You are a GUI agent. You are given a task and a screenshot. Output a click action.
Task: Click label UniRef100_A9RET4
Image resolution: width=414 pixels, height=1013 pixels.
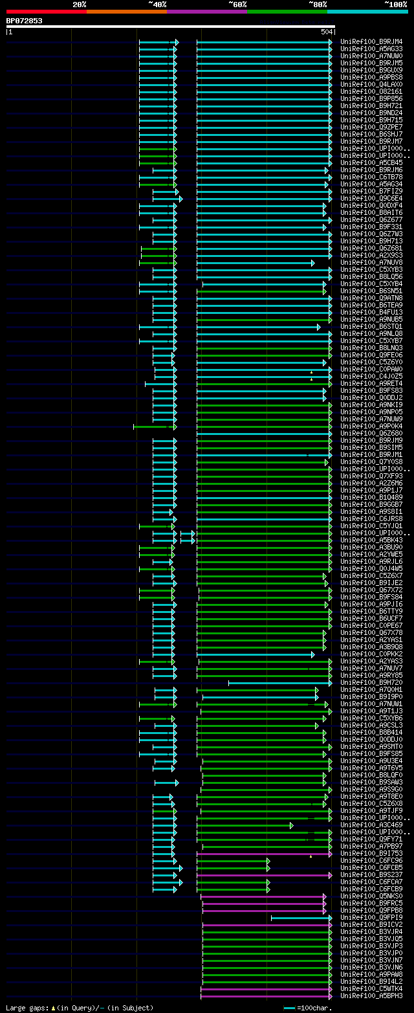click(x=371, y=383)
